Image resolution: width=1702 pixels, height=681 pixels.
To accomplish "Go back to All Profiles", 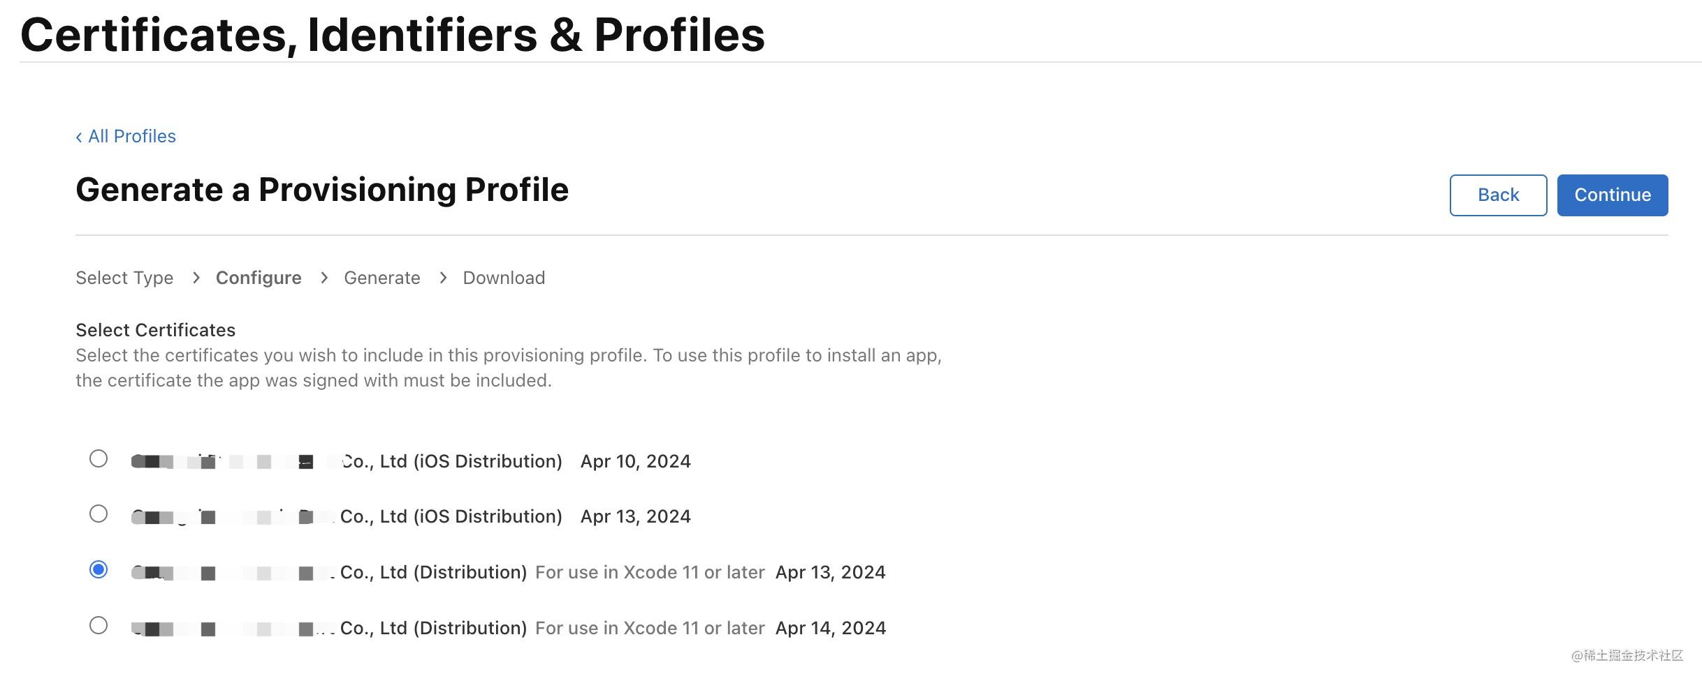I will click(x=126, y=136).
